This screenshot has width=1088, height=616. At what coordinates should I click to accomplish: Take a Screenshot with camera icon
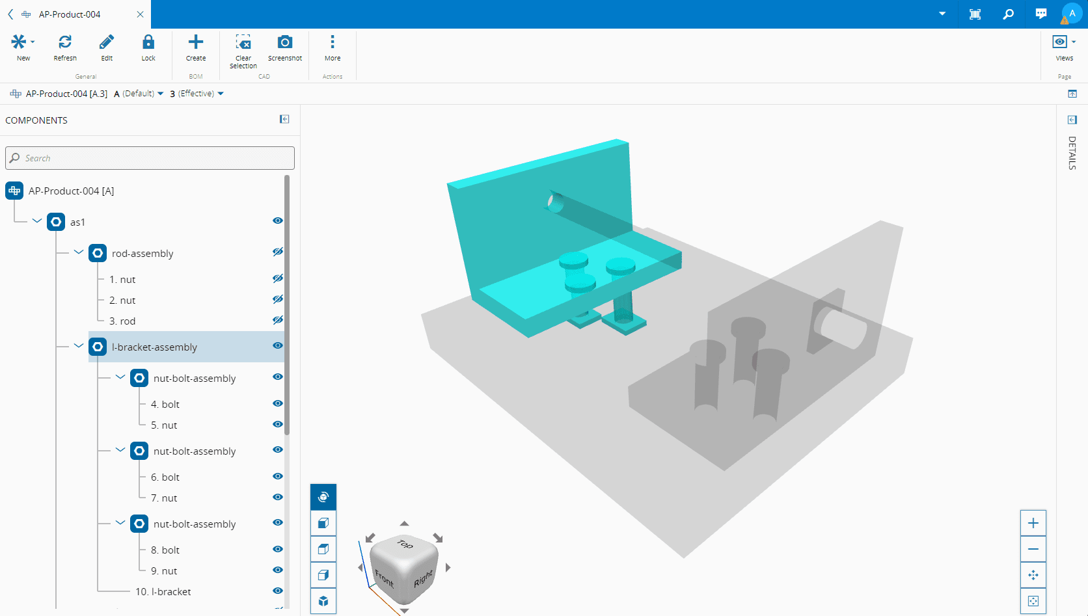pyautogui.click(x=285, y=43)
